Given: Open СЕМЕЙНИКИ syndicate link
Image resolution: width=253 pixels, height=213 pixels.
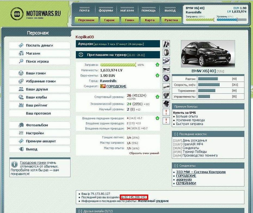Looking at the screenshot, I should tap(186, 183).
